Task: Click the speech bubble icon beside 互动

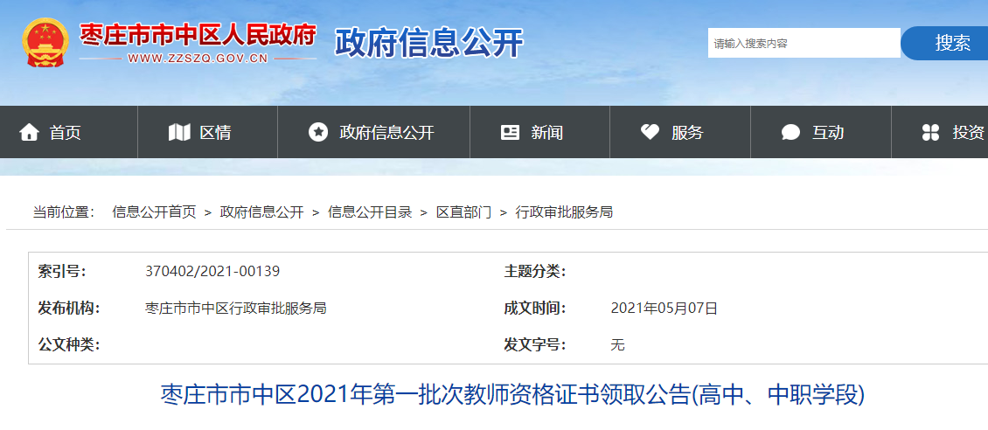Action: pyautogui.click(x=790, y=132)
